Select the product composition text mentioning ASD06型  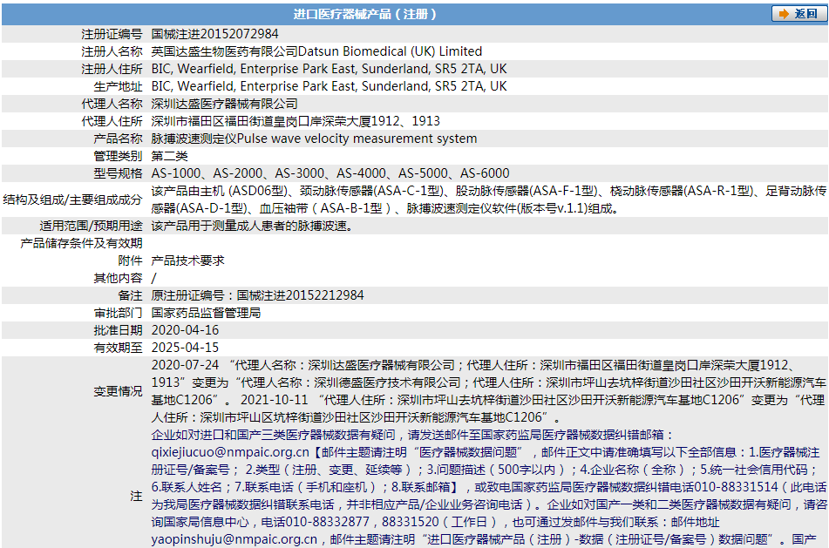tap(488, 200)
